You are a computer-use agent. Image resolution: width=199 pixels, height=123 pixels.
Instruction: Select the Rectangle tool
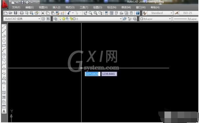tap(4, 46)
